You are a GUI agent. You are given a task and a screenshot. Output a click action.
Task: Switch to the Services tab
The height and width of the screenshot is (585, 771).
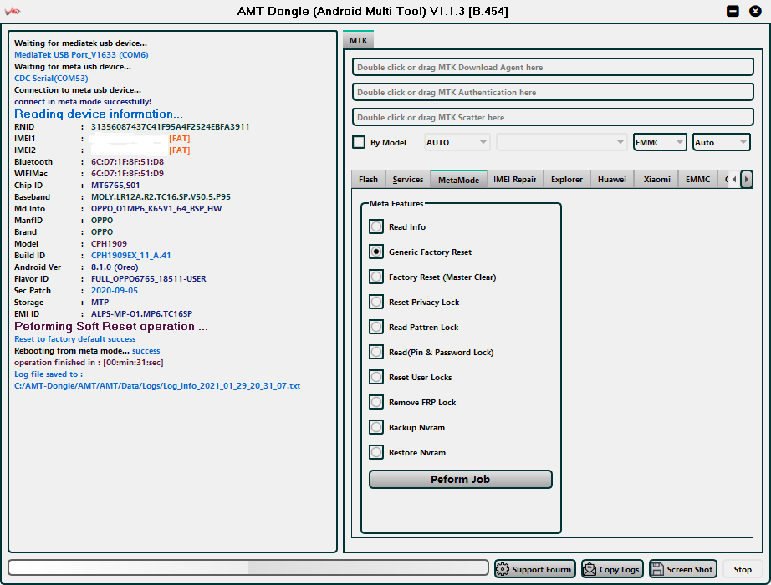point(407,180)
